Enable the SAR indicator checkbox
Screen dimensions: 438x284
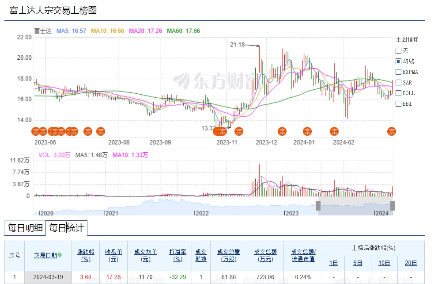pyautogui.click(x=398, y=82)
